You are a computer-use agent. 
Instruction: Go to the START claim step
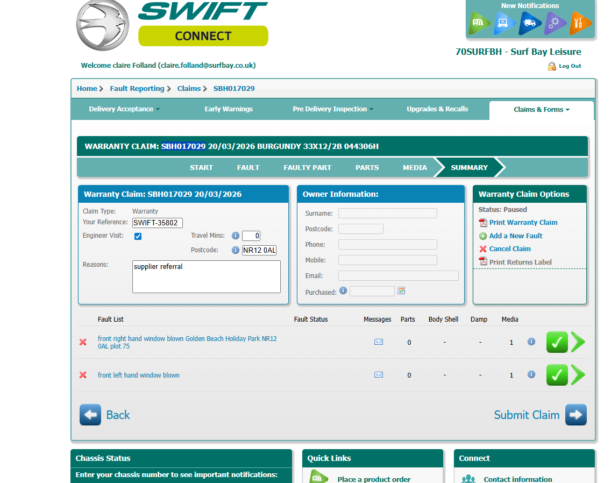pos(202,168)
